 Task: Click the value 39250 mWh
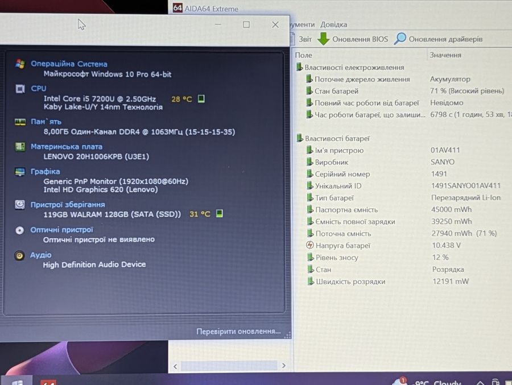tap(452, 221)
